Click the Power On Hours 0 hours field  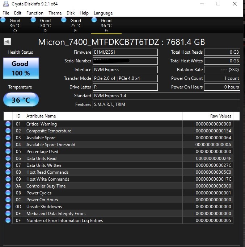tap(222, 87)
